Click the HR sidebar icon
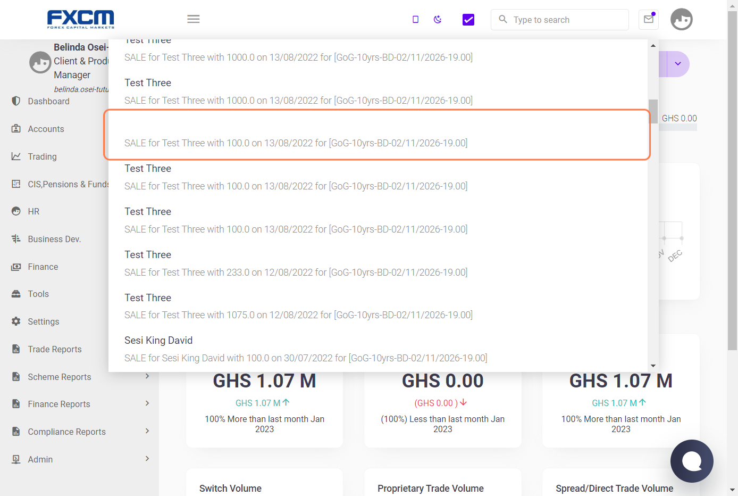This screenshot has width=738, height=496. [x=16, y=211]
